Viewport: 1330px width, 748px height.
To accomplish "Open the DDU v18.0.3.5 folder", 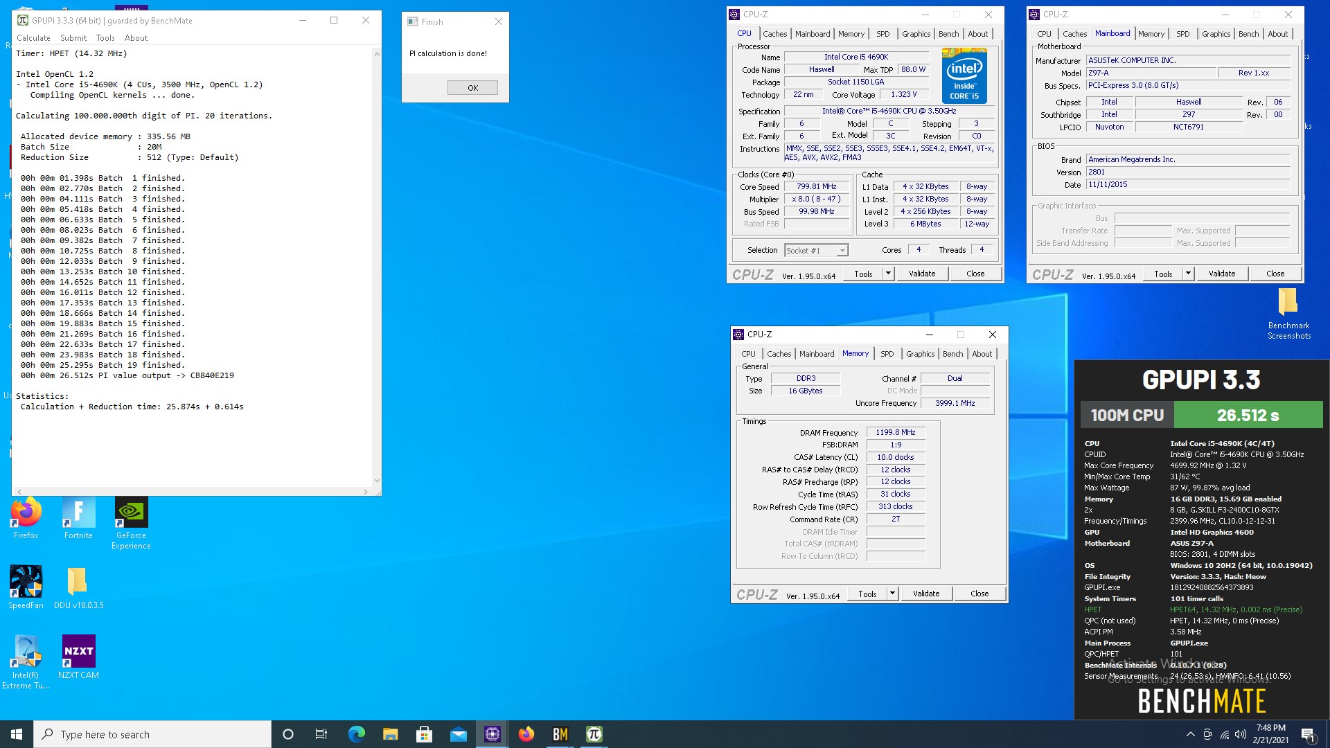I will [78, 587].
